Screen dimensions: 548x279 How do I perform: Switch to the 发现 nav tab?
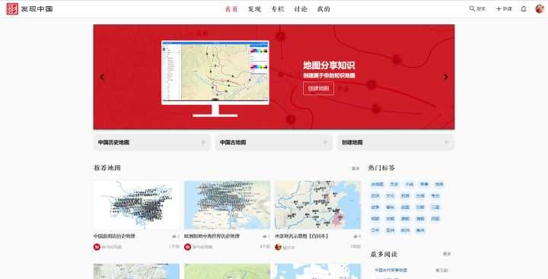(254, 9)
